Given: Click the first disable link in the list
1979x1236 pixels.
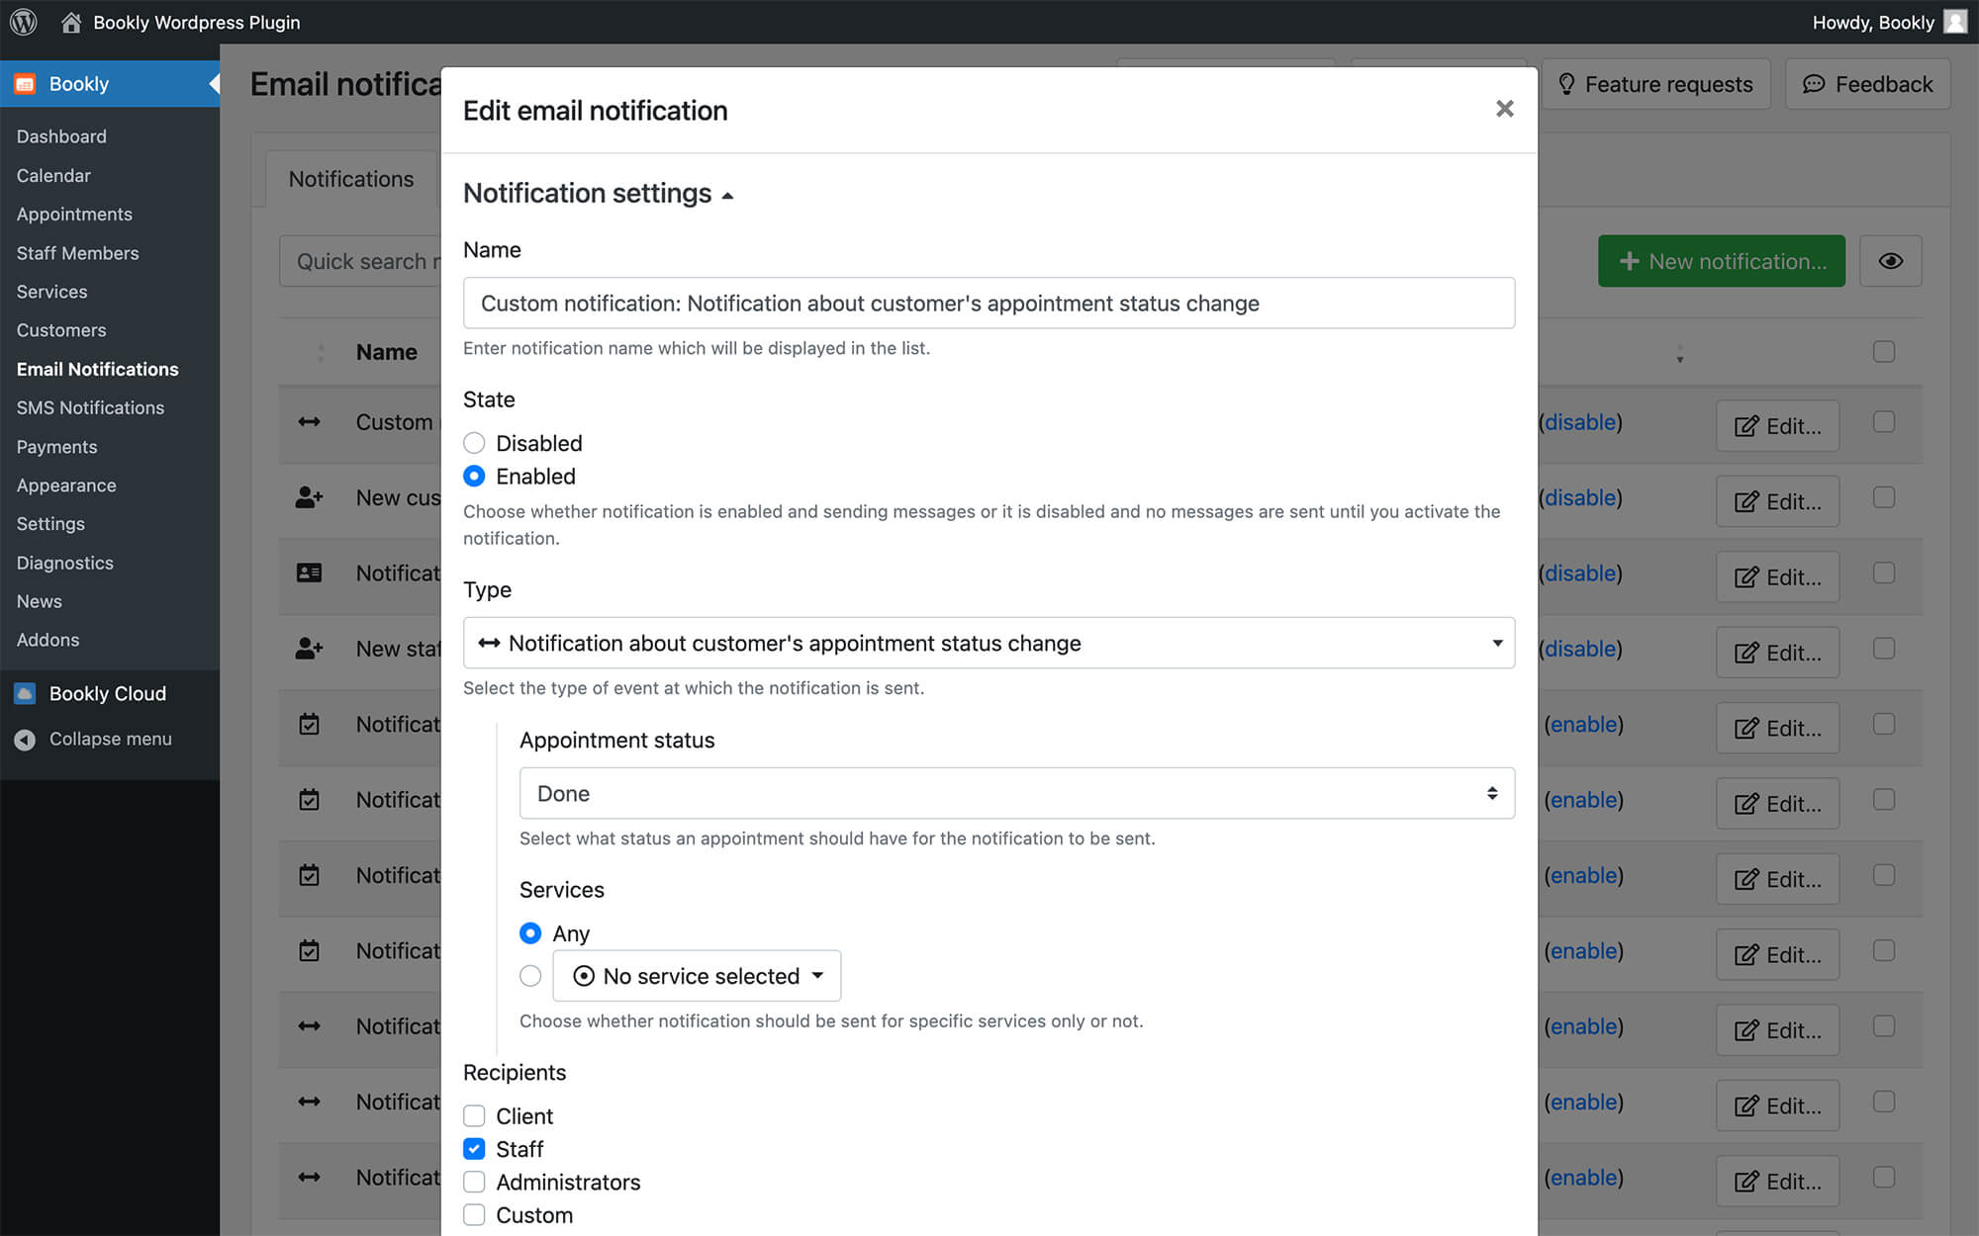Looking at the screenshot, I should pos(1580,422).
